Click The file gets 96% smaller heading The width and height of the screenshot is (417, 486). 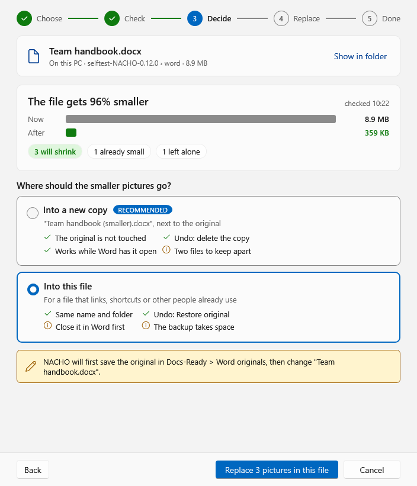[88, 102]
